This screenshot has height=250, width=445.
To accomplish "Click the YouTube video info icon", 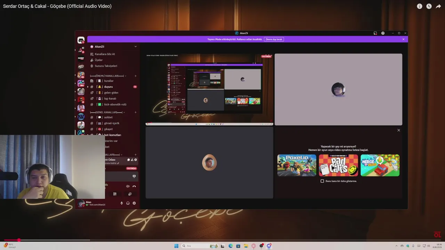I will click(420, 6).
